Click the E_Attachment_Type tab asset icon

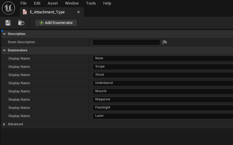click(x=25, y=12)
